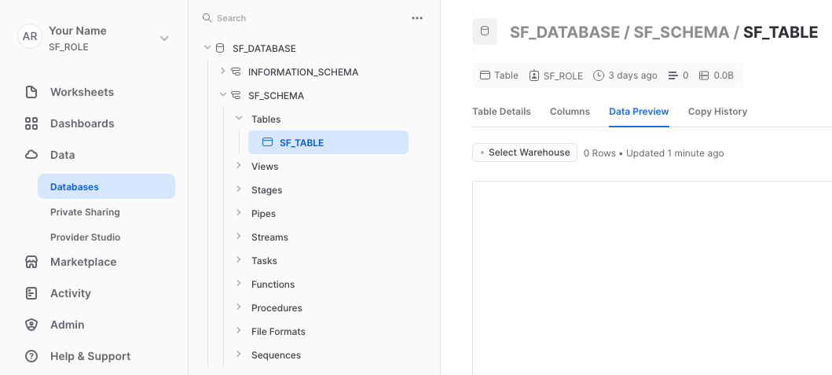Click the SF_TABLE table icon in tree

pyautogui.click(x=267, y=142)
